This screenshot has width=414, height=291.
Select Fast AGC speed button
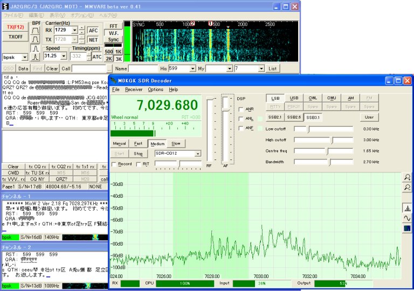click(138, 144)
